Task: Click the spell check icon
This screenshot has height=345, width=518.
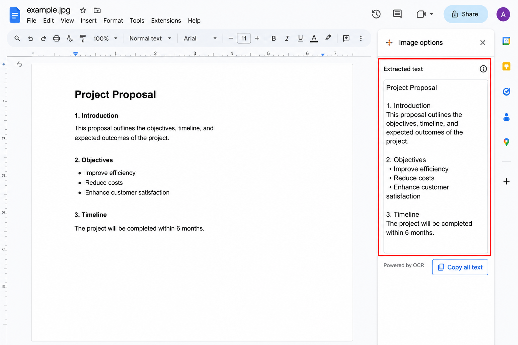Action: [x=69, y=38]
